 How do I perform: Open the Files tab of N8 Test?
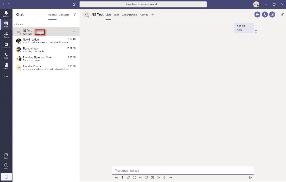coord(116,15)
